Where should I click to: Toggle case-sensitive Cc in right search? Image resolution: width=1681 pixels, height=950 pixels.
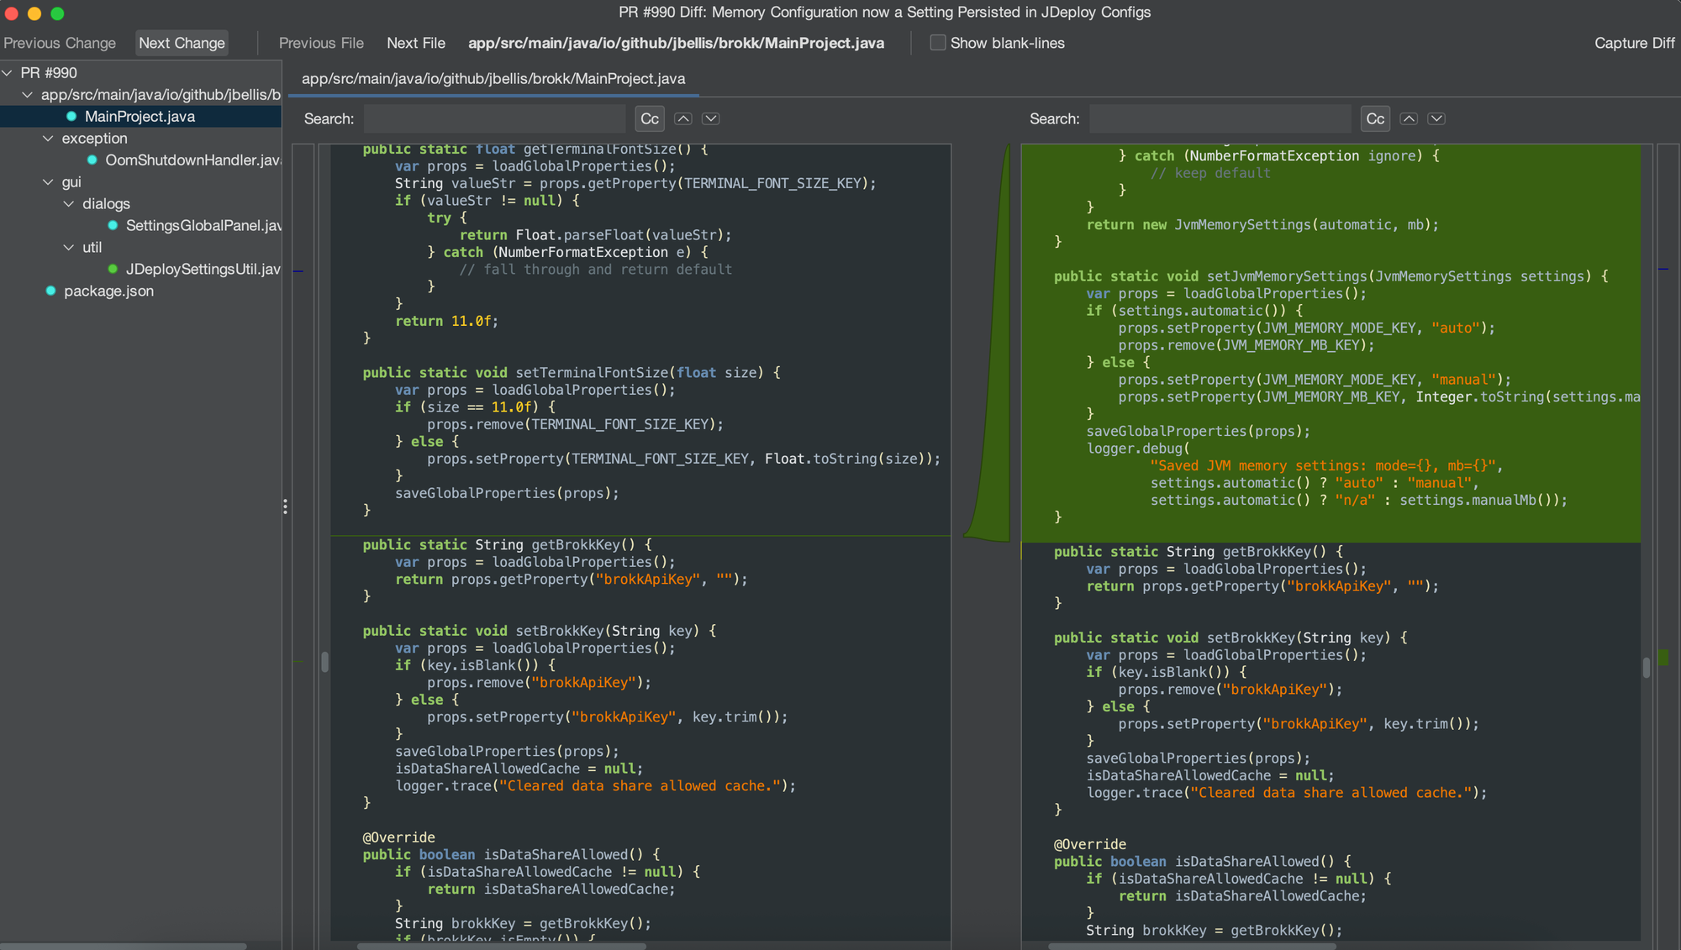[x=1375, y=118]
